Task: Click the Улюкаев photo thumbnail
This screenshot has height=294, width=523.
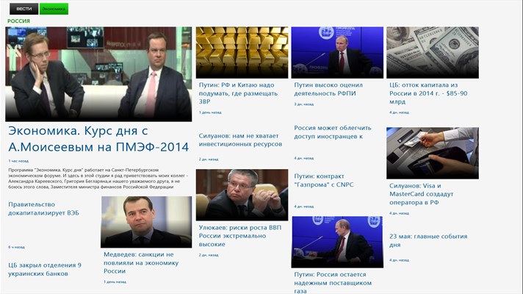Action: (242, 195)
